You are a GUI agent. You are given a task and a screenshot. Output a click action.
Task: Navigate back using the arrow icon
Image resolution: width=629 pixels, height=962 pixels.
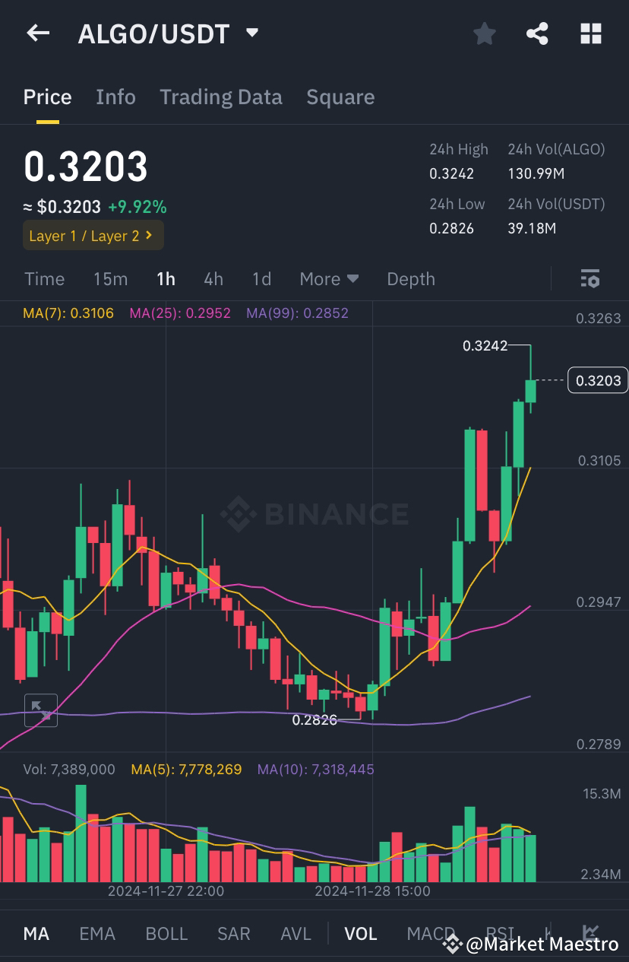pyautogui.click(x=37, y=33)
